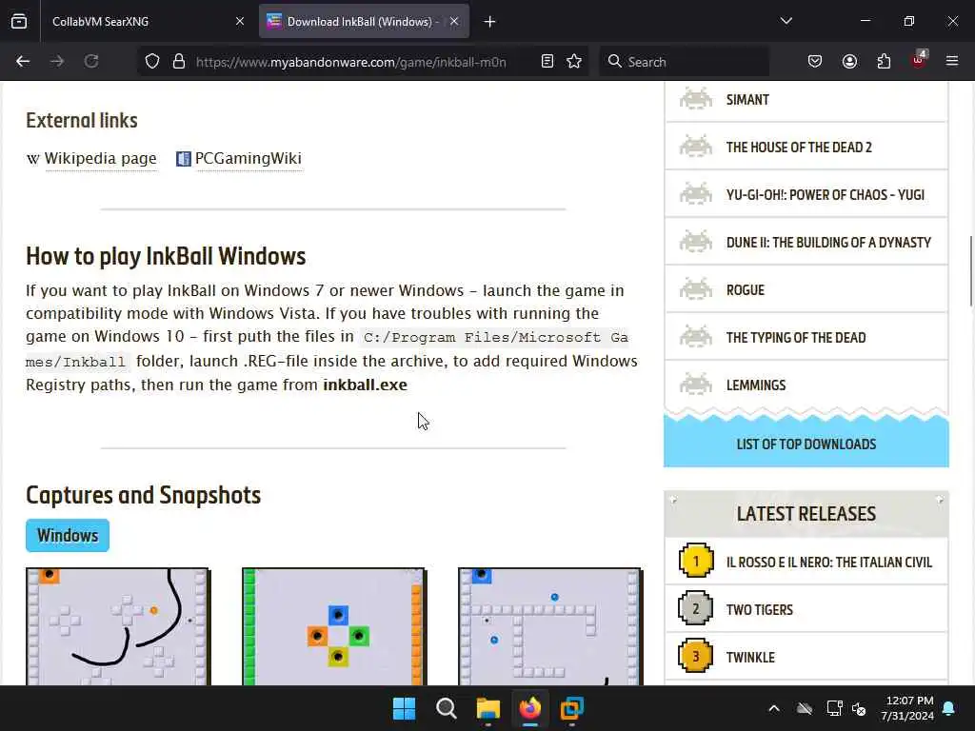Open TWINKLE release
975x731 pixels.
pos(750,657)
